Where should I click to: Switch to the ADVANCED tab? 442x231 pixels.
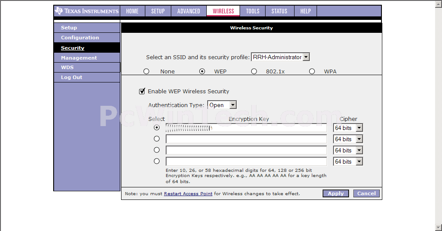tap(189, 11)
